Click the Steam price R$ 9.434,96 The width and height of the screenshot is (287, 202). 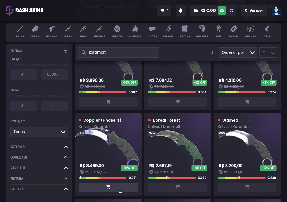click(x=95, y=172)
